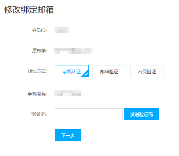Click the 验证方式 label
The height and width of the screenshot is (156, 179).
click(38, 71)
